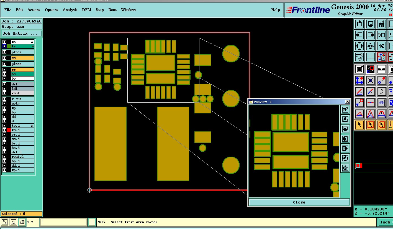Toggle the checkbox for layer to

pyautogui.click(x=4, y=42)
